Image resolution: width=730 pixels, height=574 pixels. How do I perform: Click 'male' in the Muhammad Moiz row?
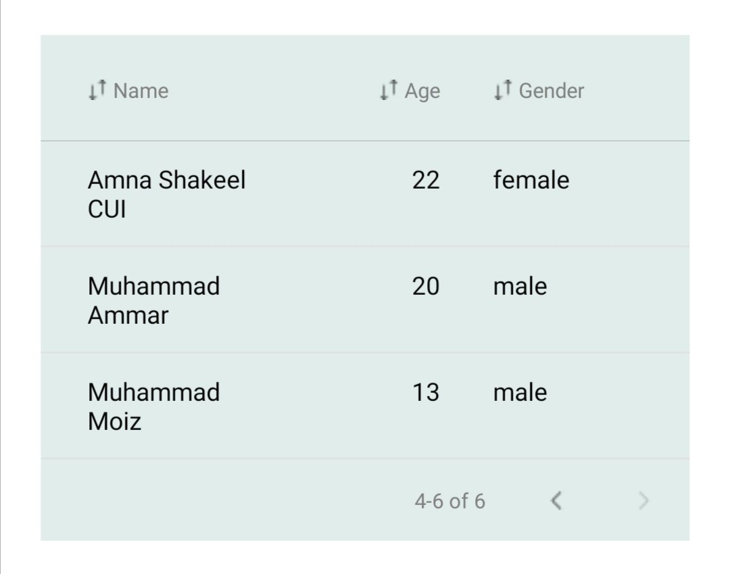tap(520, 392)
